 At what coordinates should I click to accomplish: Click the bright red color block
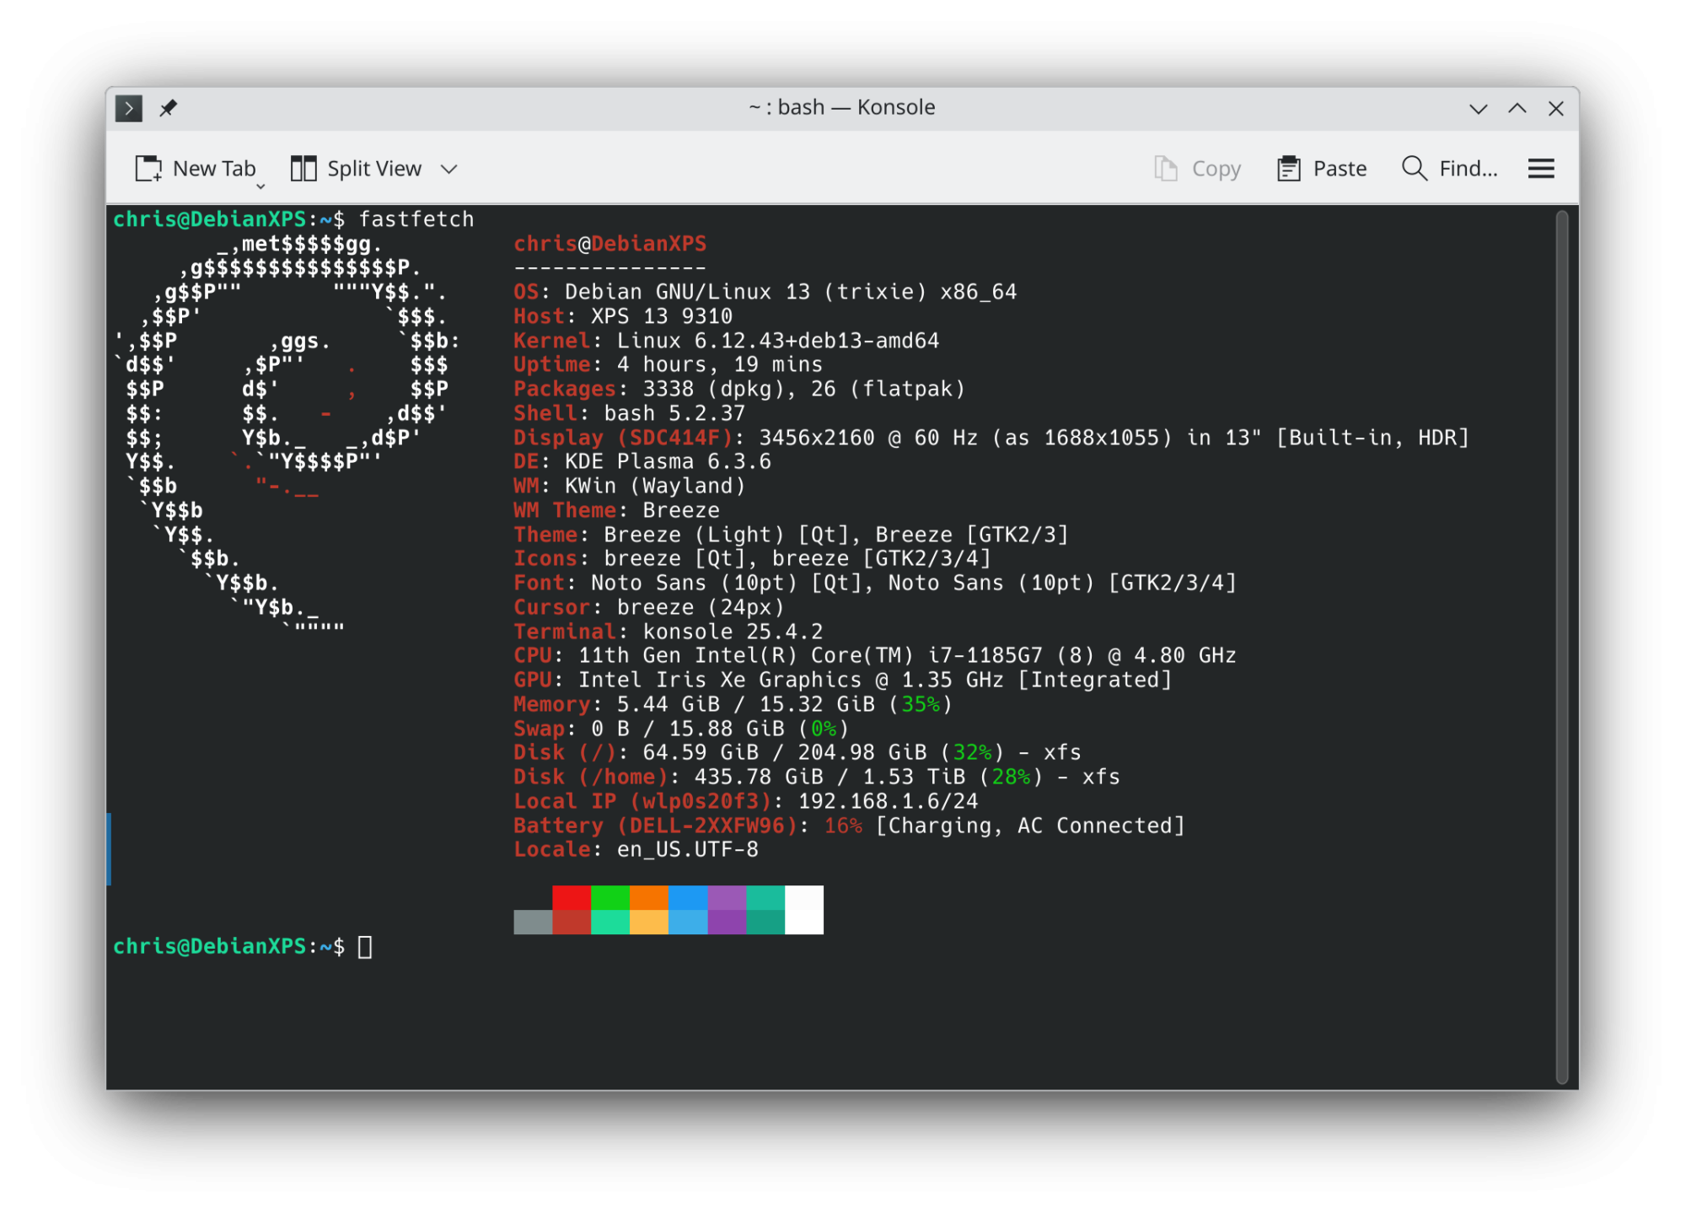click(572, 897)
